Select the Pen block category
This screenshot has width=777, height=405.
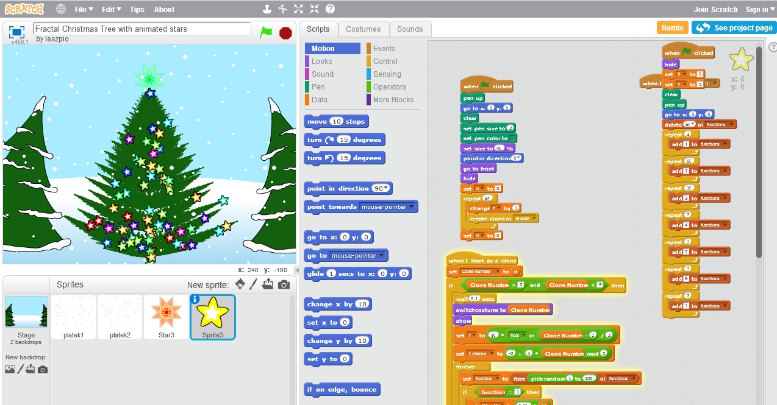(317, 86)
